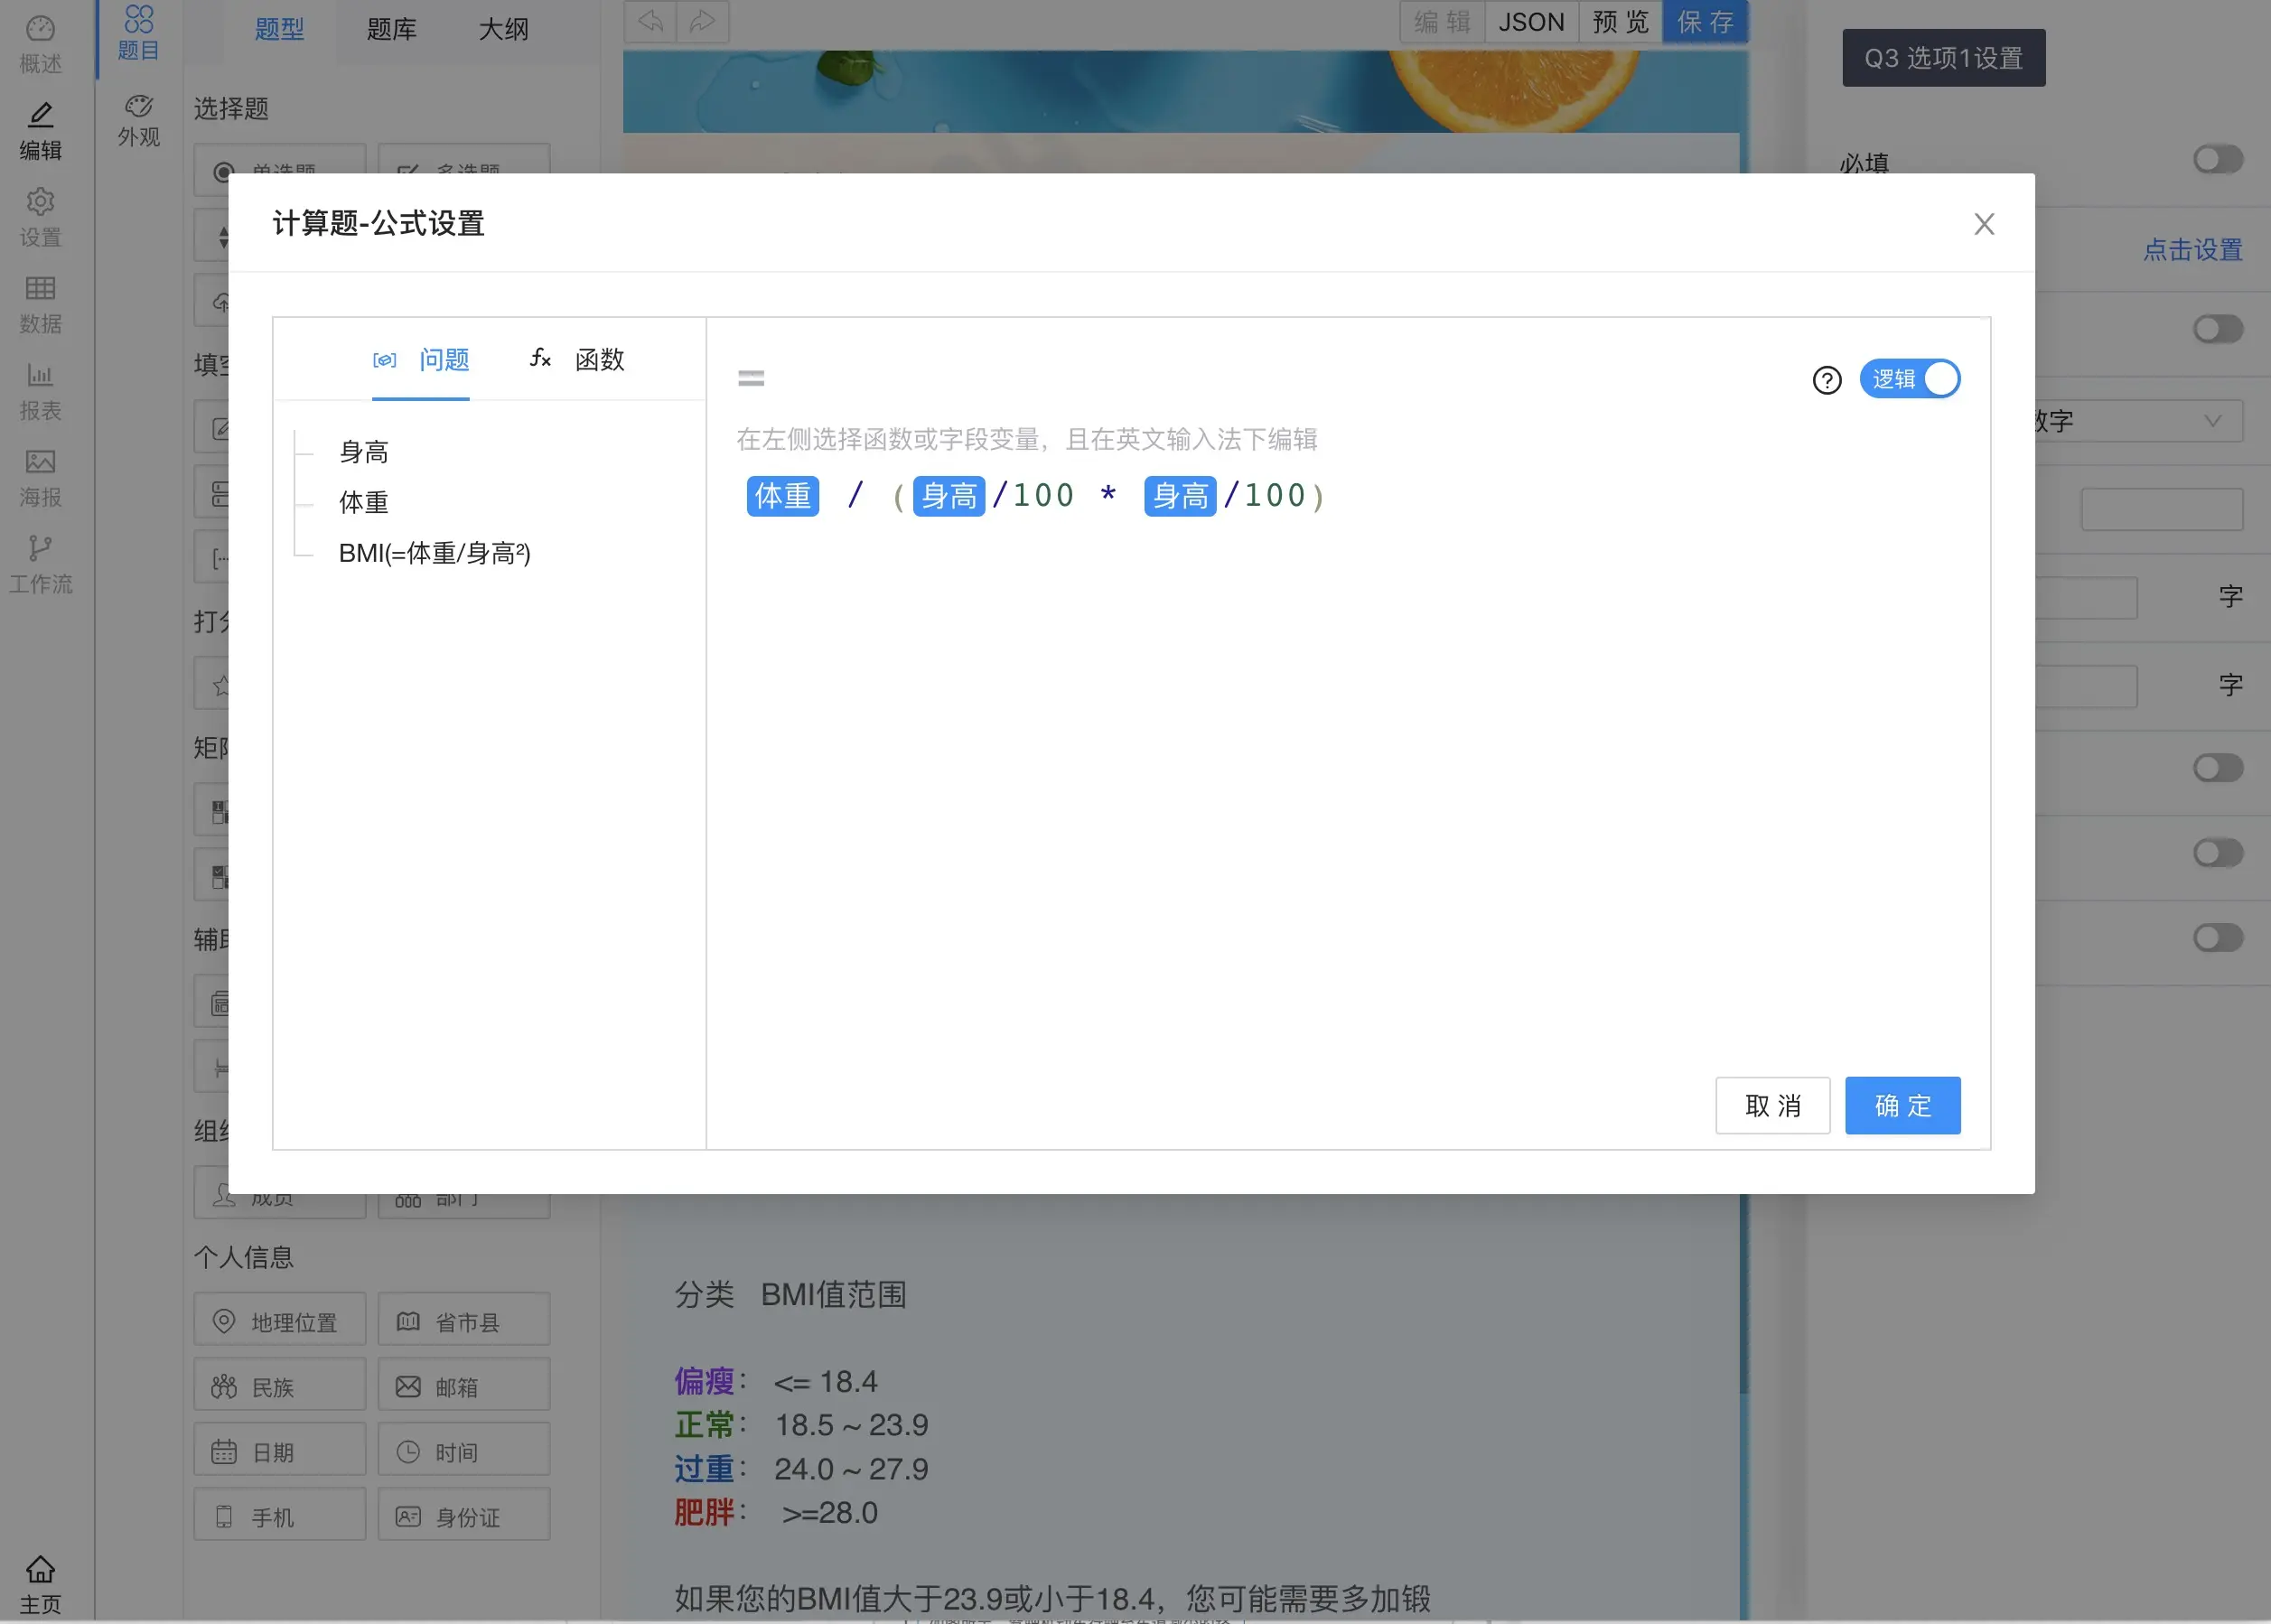The image size is (2271, 1624).
Task: Click the 体重 chip in the formula editor
Action: [x=782, y=496]
